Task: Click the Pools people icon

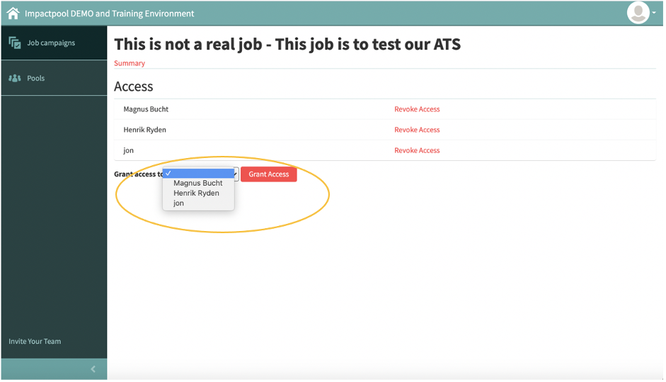Action: tap(15, 78)
